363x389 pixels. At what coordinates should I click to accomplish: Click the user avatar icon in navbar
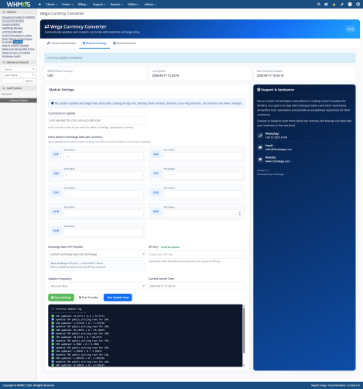point(350,5)
